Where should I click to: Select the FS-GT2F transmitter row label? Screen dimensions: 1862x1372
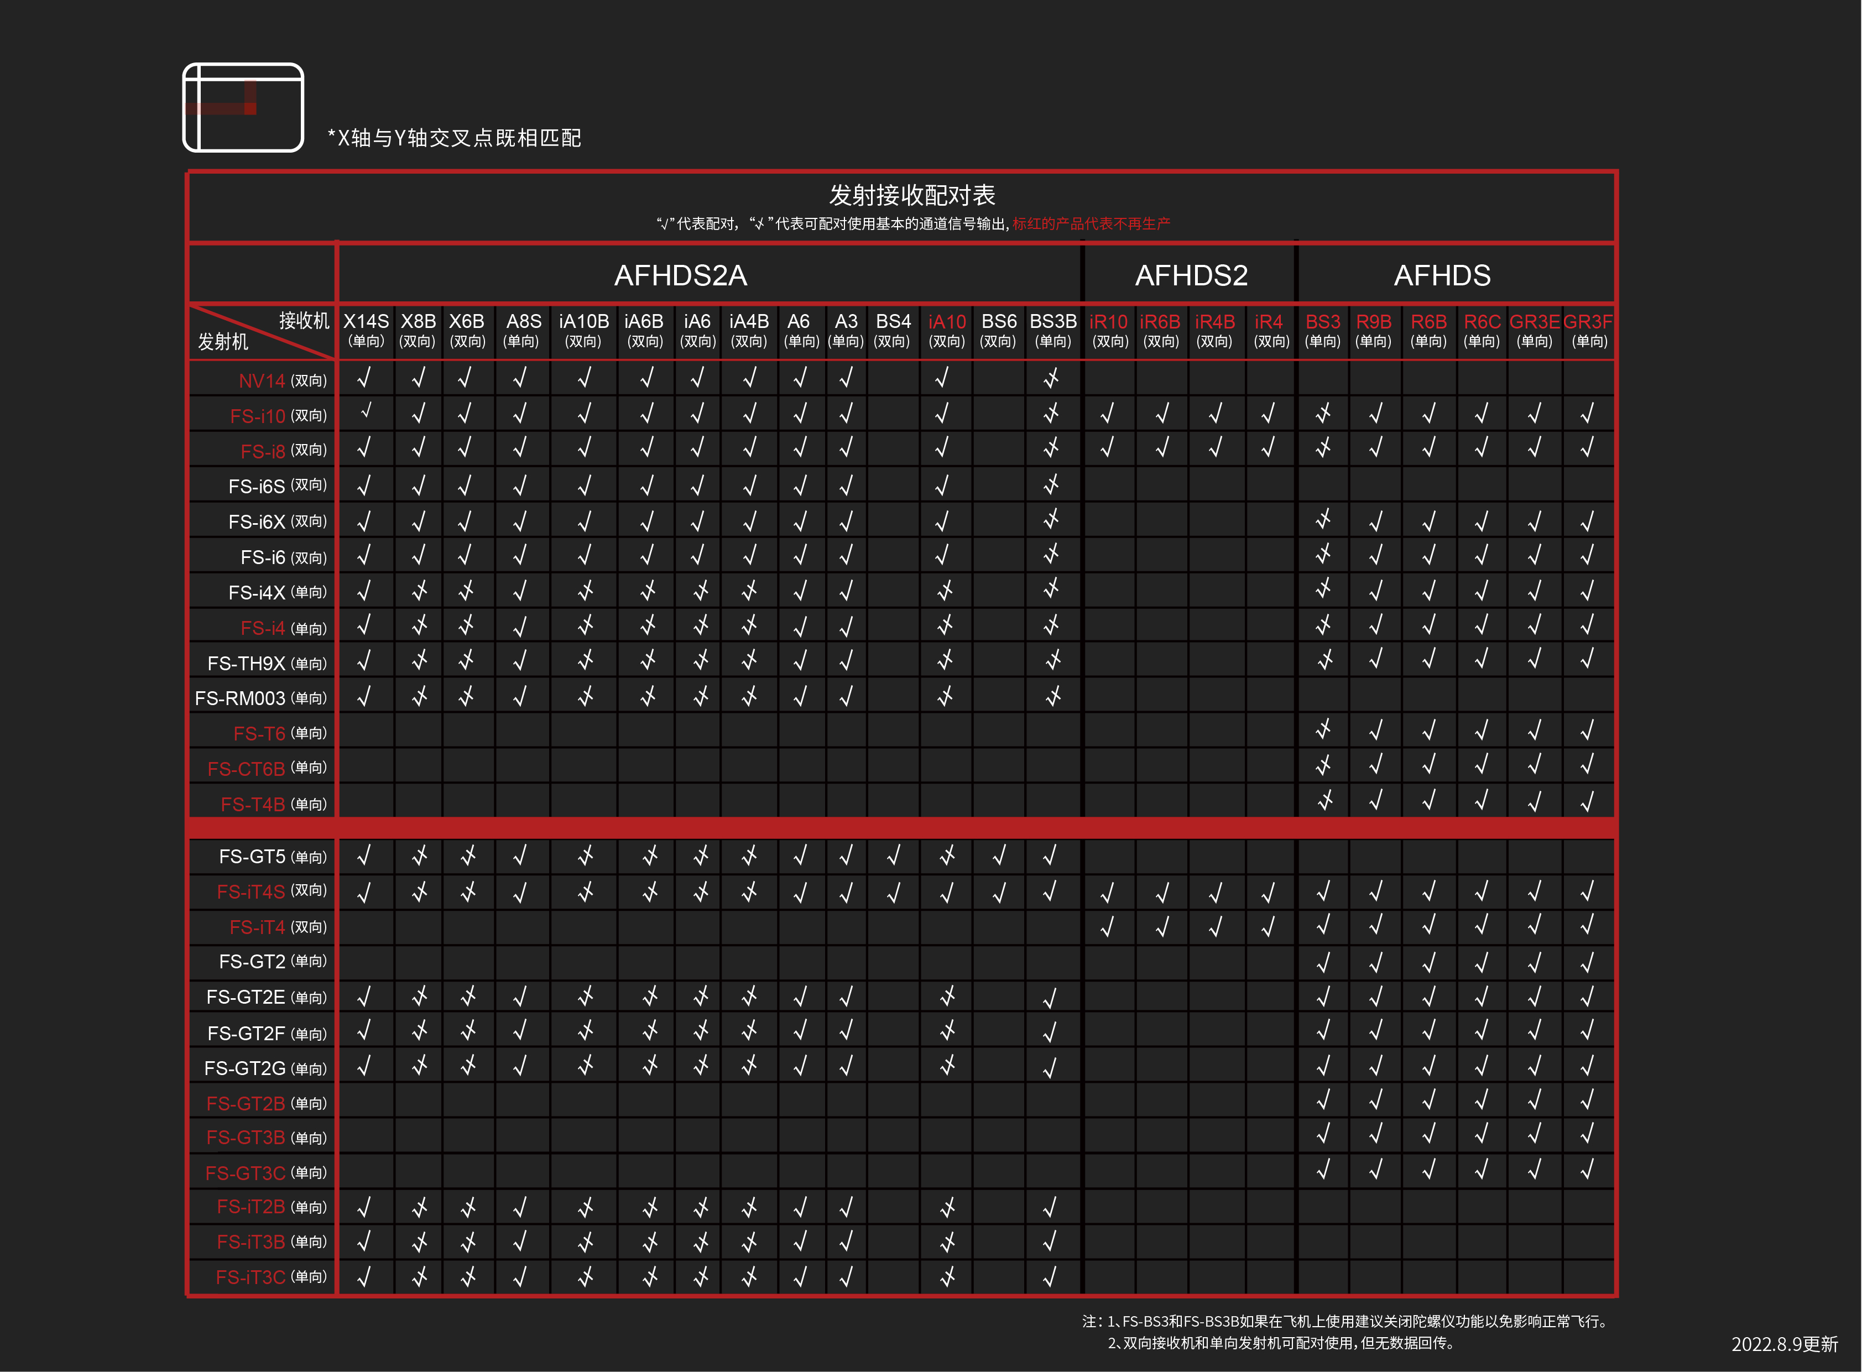[x=267, y=1033]
